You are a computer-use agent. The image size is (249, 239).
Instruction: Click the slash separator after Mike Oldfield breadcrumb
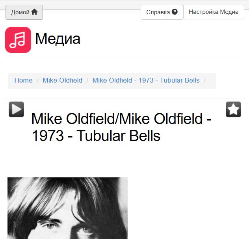point(87,81)
